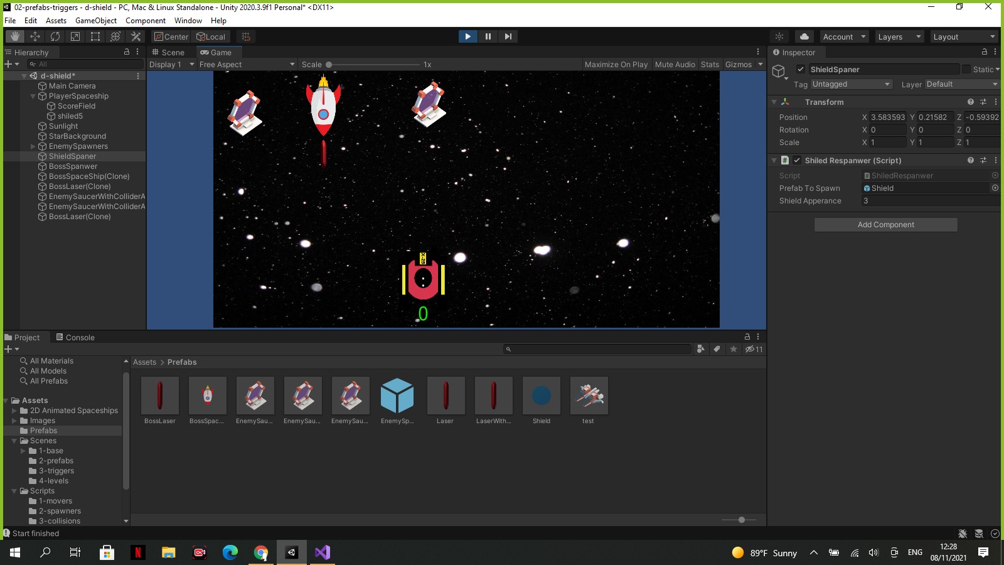This screenshot has height=565, width=1004.
Task: Open the Window menu
Action: [x=188, y=20]
